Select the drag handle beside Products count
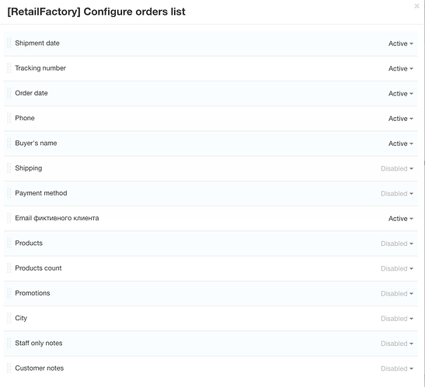Image resolution: width=425 pixels, height=387 pixels. pos(9,268)
